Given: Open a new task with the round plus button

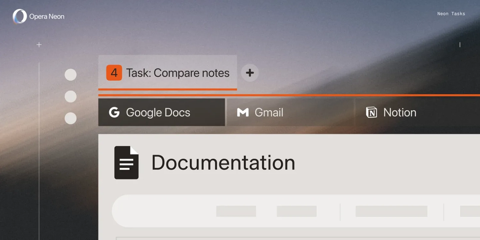Looking at the screenshot, I should coord(250,73).
